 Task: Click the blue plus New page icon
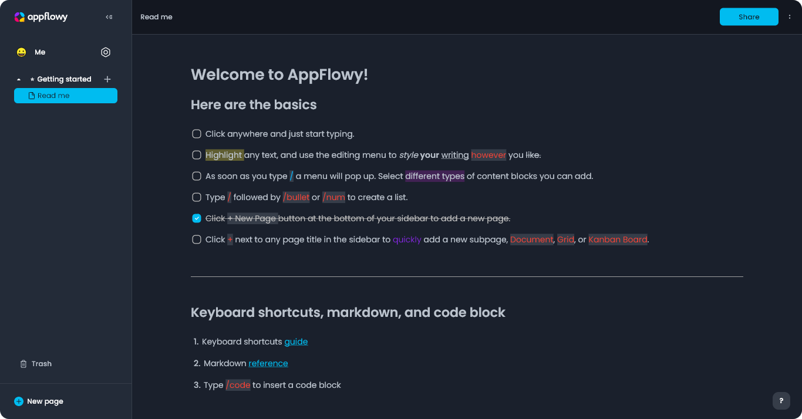point(19,401)
